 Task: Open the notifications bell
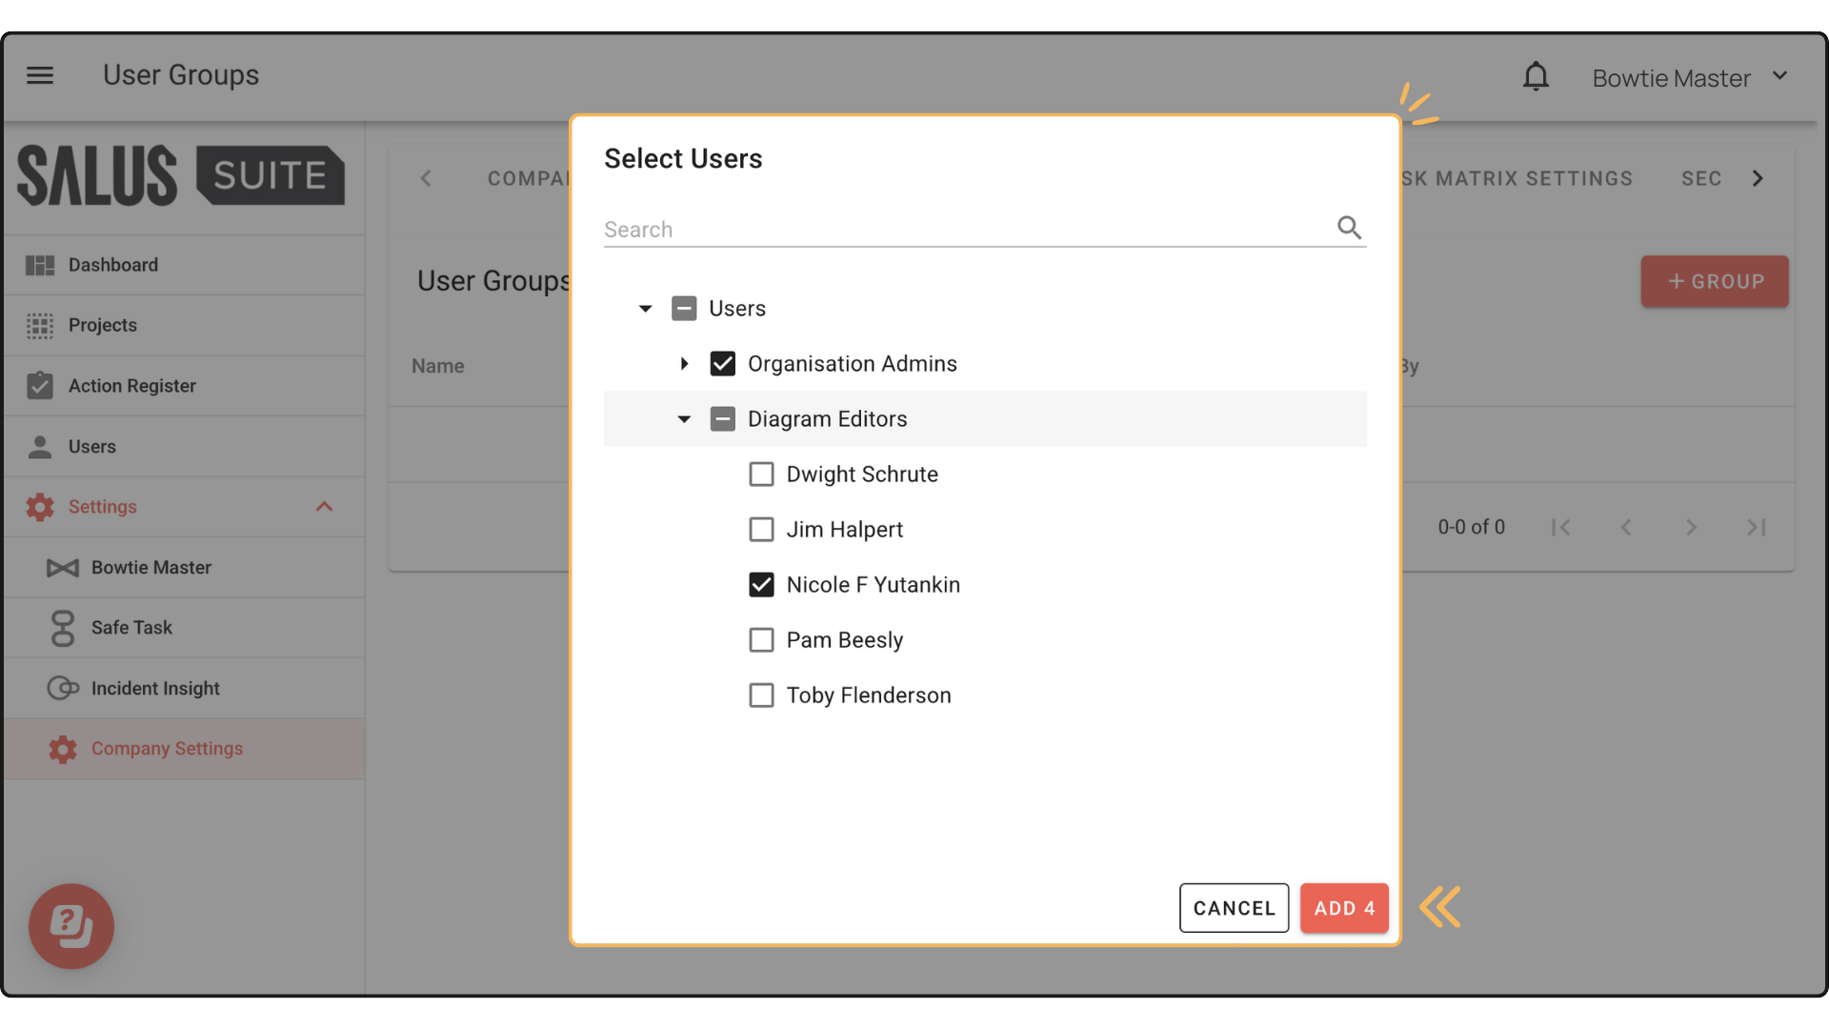coord(1536,77)
